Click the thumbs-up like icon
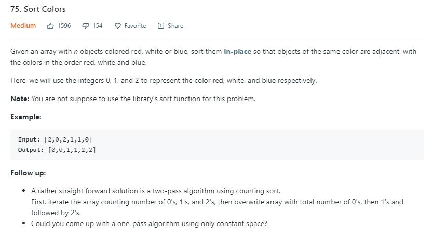 pyautogui.click(x=50, y=26)
